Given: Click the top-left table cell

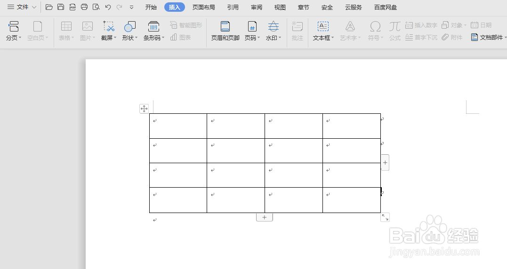Looking at the screenshot, I should [x=178, y=126].
